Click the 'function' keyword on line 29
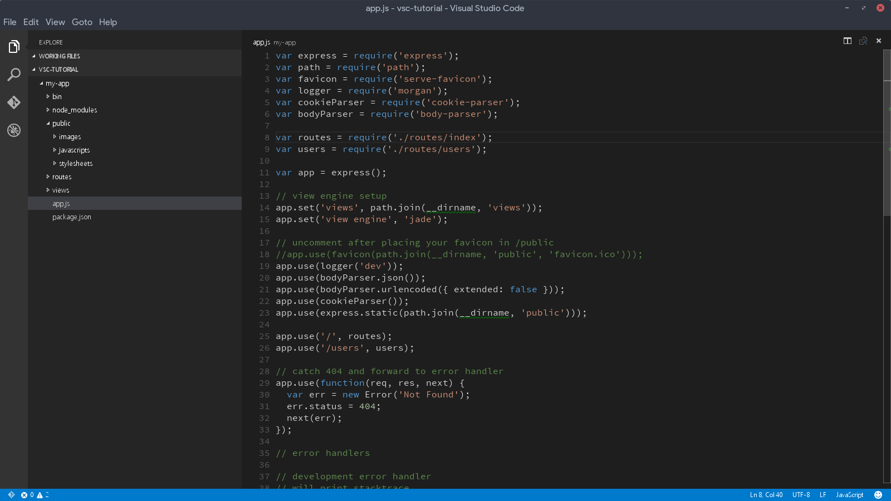Image resolution: width=891 pixels, height=501 pixels. [x=342, y=383]
